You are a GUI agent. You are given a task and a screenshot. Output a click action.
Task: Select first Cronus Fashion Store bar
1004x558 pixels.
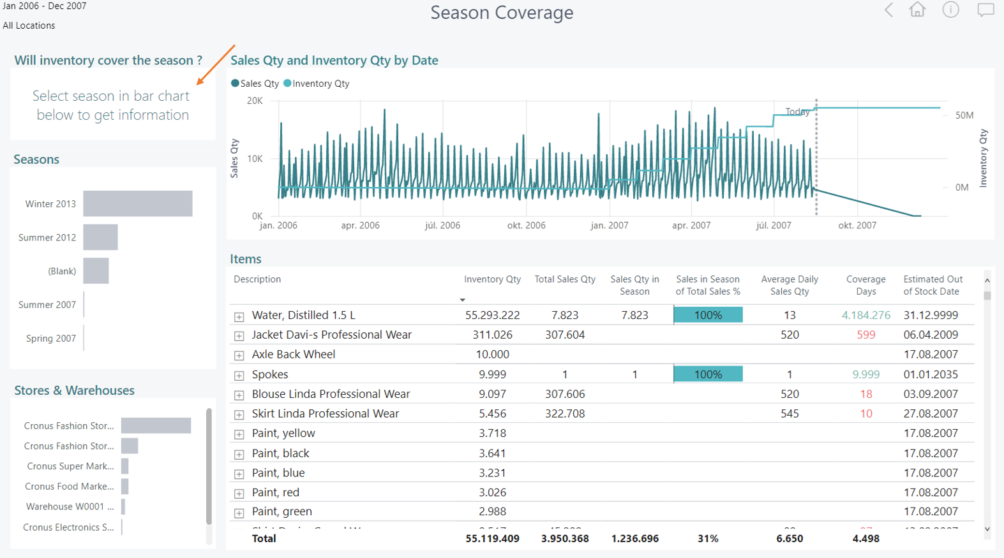(x=156, y=425)
